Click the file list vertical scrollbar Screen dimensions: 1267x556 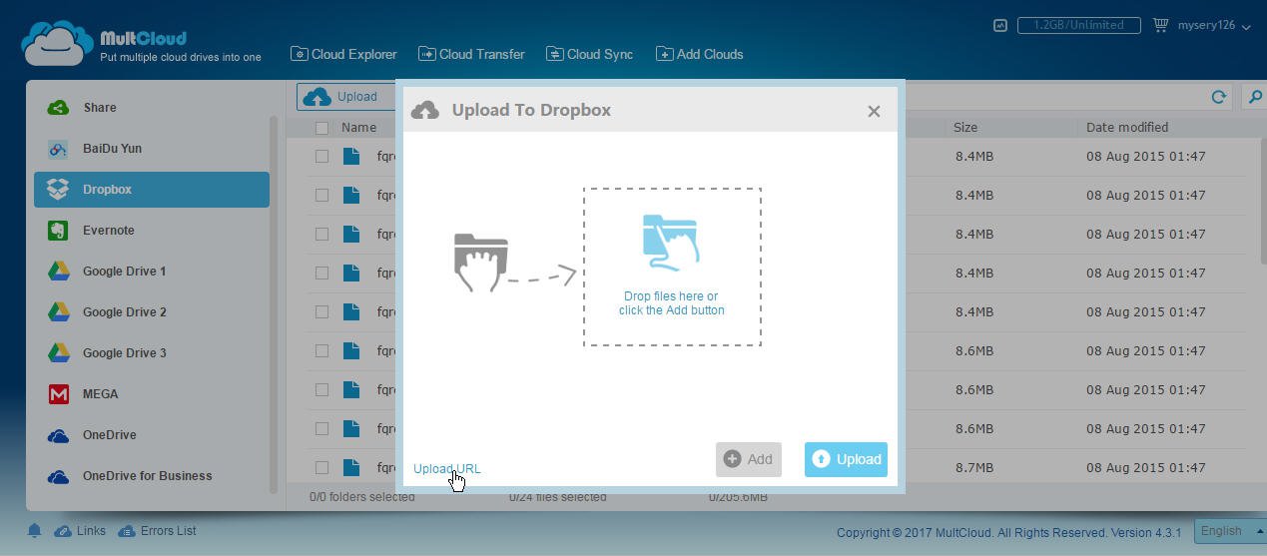tap(1263, 200)
